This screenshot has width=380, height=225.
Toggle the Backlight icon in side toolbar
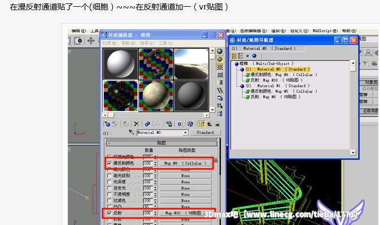click(220, 59)
